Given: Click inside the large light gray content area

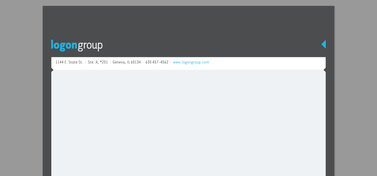Looking at the screenshot, I should coord(188,123).
